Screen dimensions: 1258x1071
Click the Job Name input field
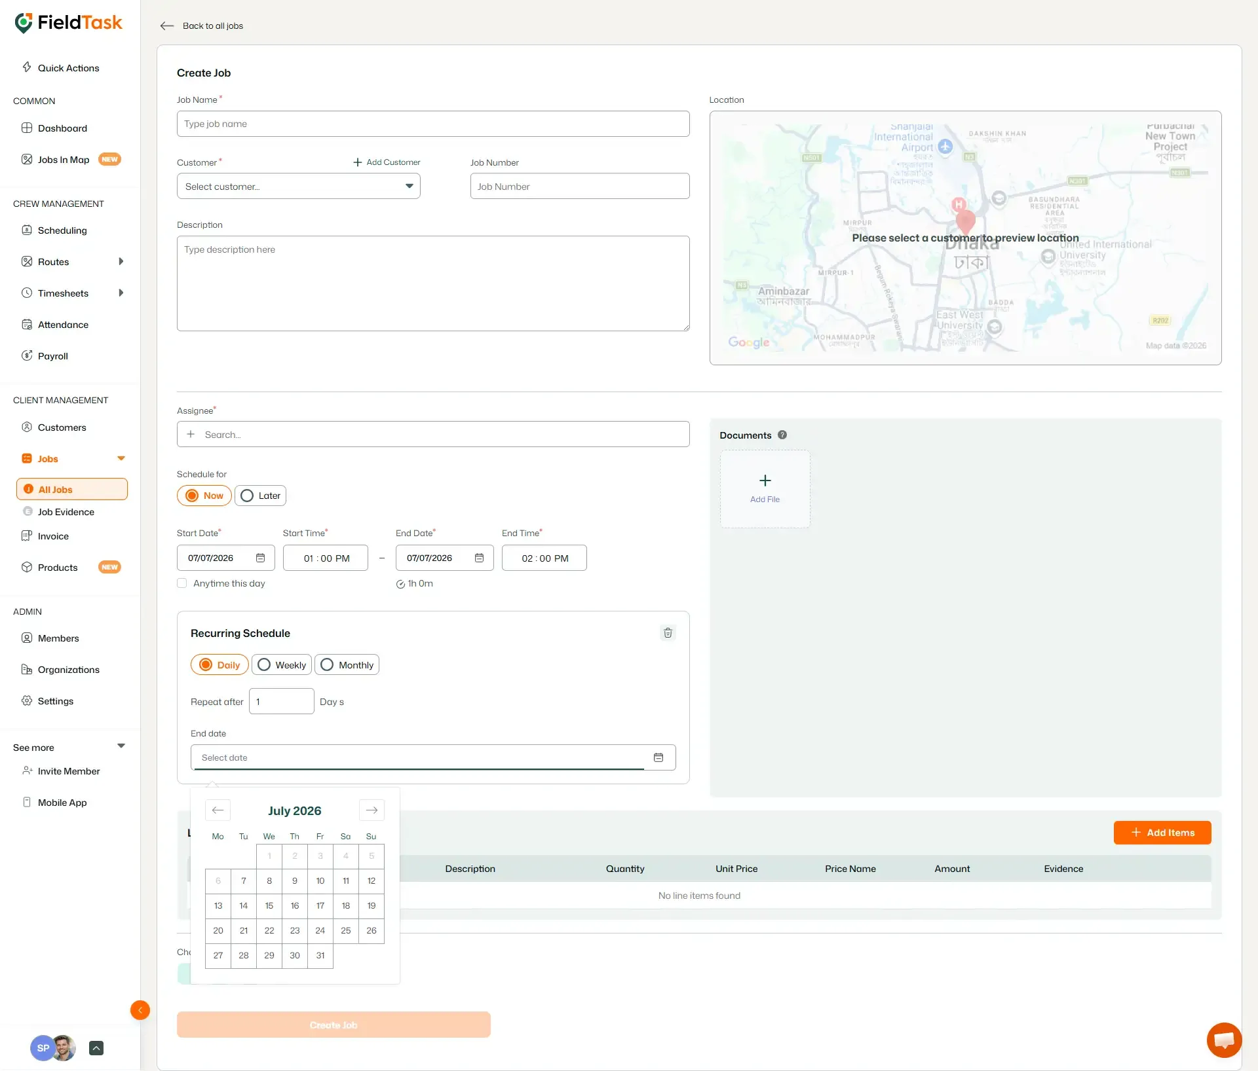tap(433, 124)
